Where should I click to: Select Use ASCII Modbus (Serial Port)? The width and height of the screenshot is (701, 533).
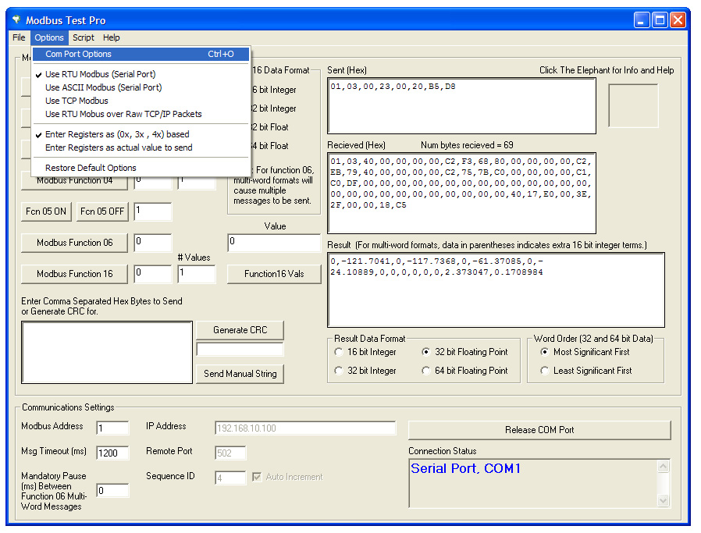tap(141, 87)
